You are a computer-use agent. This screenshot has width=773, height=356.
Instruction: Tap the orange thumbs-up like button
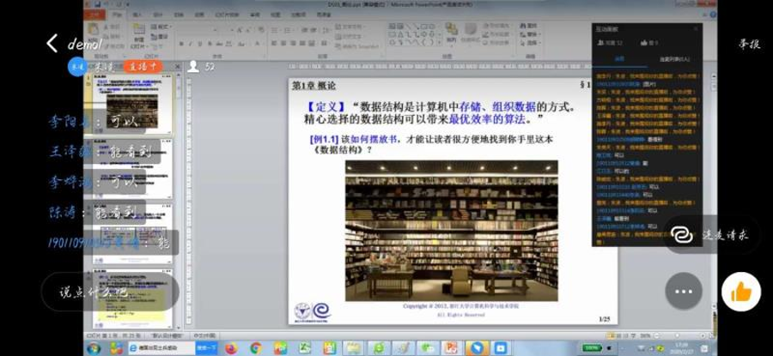click(740, 292)
